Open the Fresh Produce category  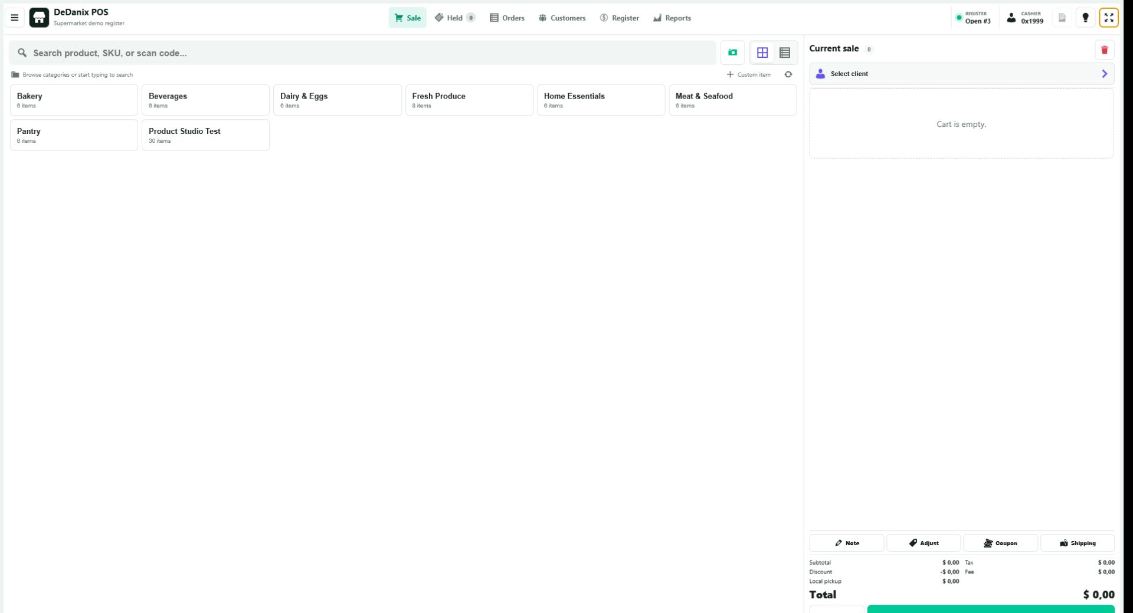click(469, 100)
